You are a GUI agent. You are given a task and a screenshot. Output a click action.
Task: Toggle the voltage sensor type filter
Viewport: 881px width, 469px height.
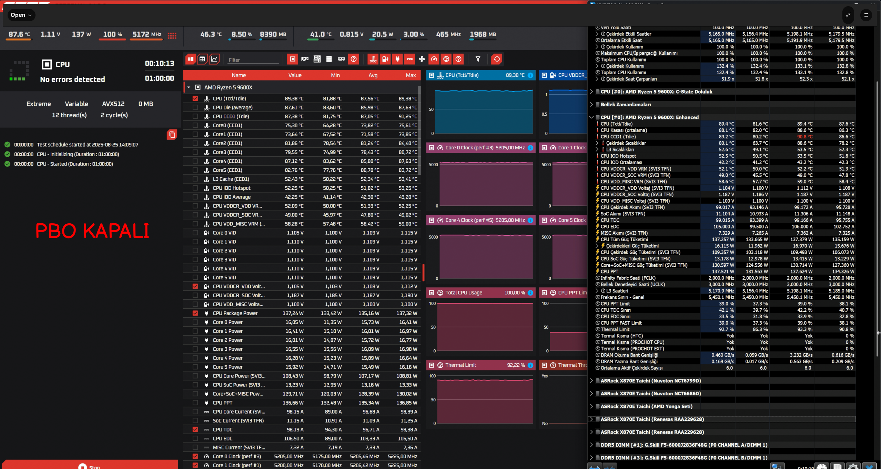pos(385,59)
